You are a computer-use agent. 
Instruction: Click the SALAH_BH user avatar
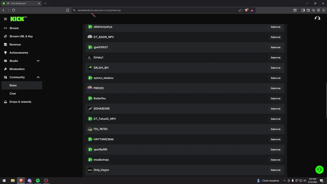[90, 68]
